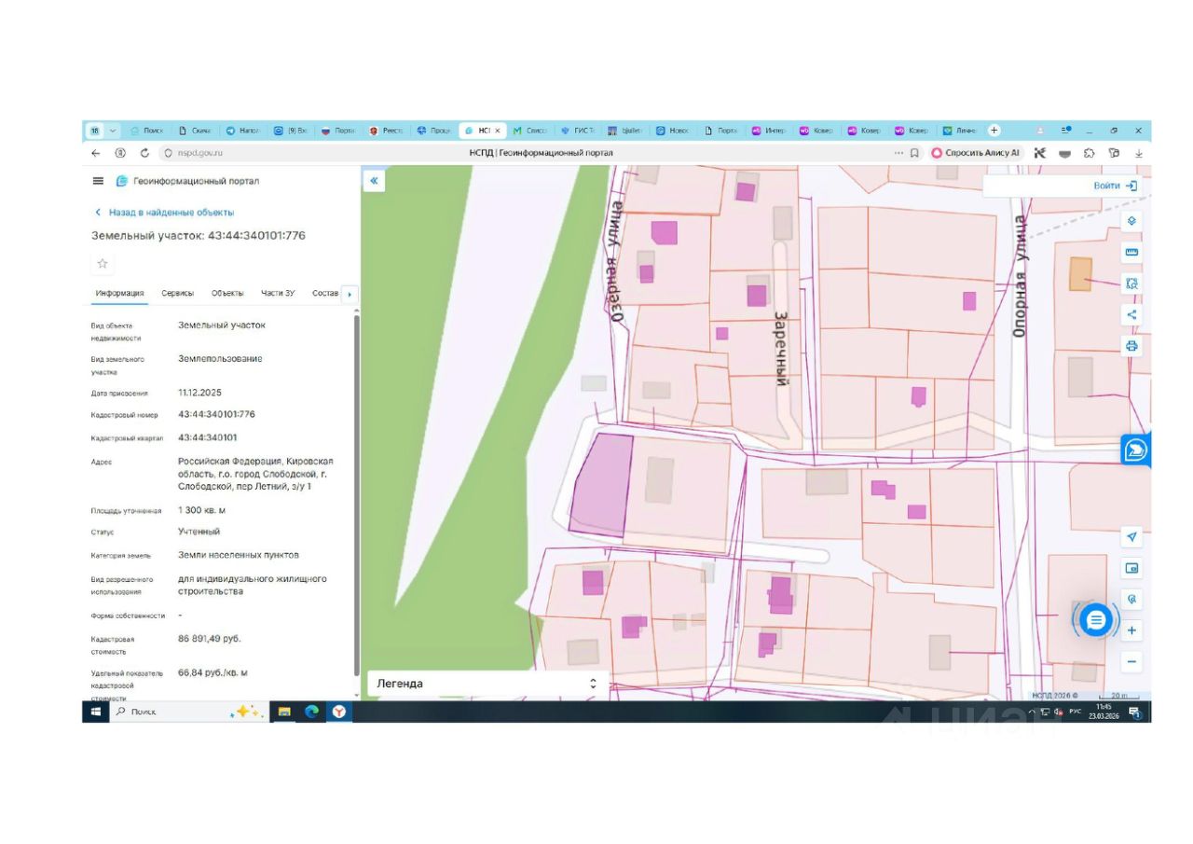Go back in browser history
1193x844 pixels.
tap(96, 153)
